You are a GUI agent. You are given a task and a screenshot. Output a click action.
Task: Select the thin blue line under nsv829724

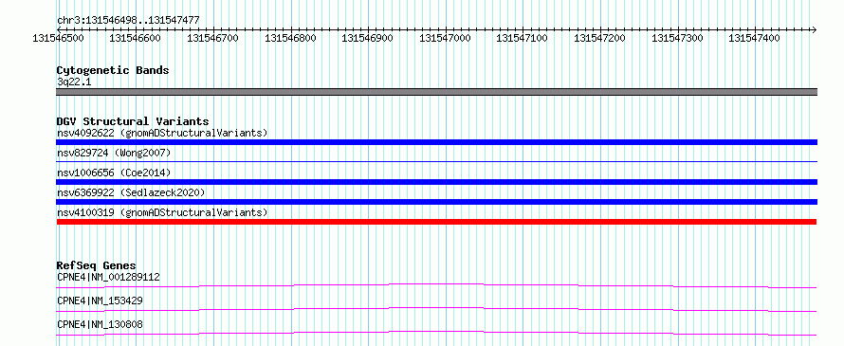click(x=436, y=161)
